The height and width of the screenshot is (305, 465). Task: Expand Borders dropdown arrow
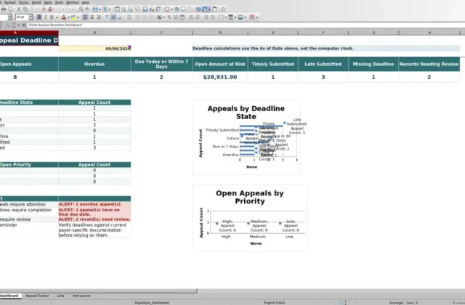coord(226,17)
